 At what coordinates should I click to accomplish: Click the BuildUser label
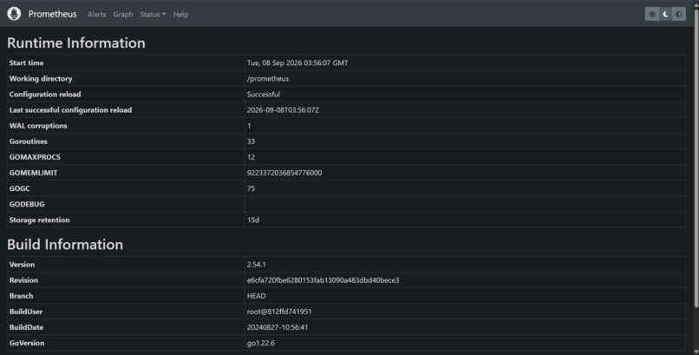(x=26, y=312)
